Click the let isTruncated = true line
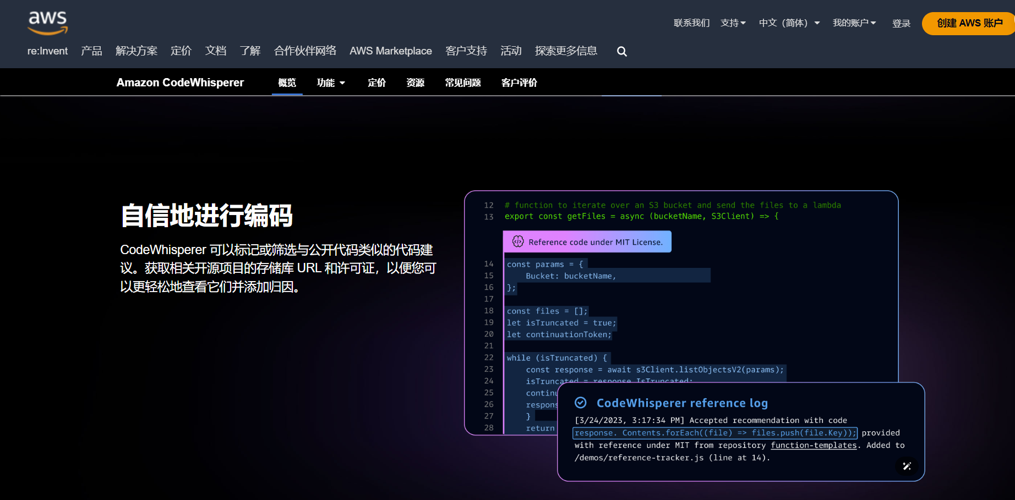1015x500 pixels. tap(561, 323)
